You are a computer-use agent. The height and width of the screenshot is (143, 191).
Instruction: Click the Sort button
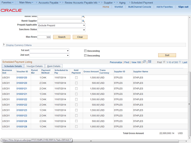[x=167, y=55]
